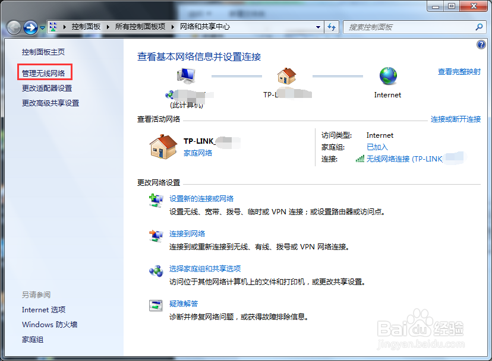Open 疑难解答 link
The image size is (492, 361).
pos(184,303)
